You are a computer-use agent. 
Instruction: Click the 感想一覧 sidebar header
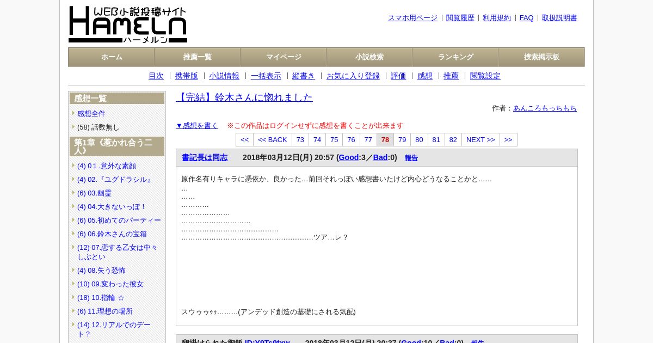[117, 99]
